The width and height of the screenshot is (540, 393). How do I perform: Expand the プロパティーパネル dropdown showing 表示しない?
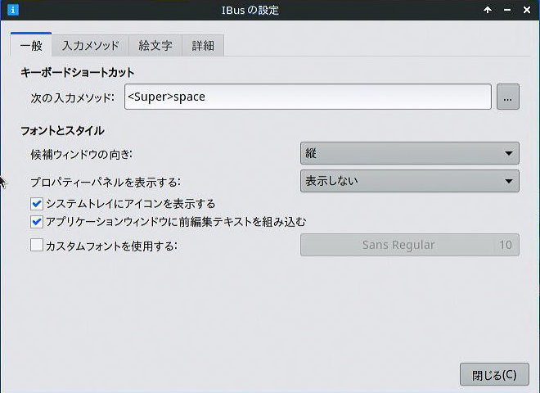point(409,181)
